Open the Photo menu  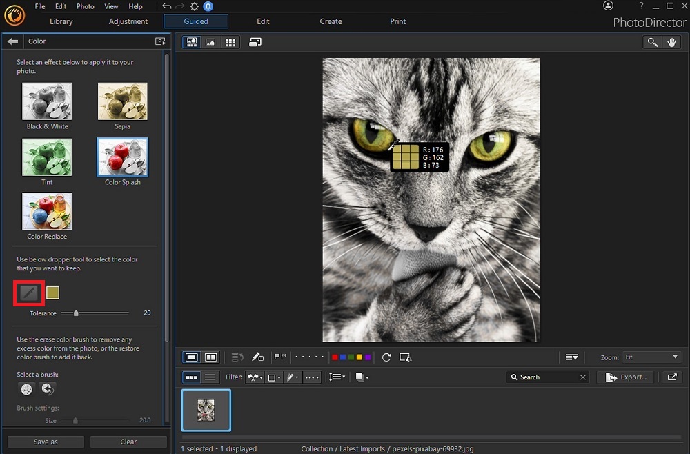point(85,6)
